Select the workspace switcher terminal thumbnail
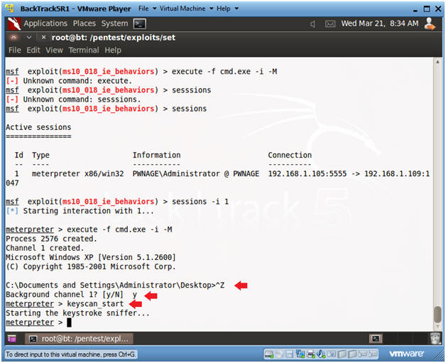The width and height of the screenshot is (446, 363). (x=376, y=338)
